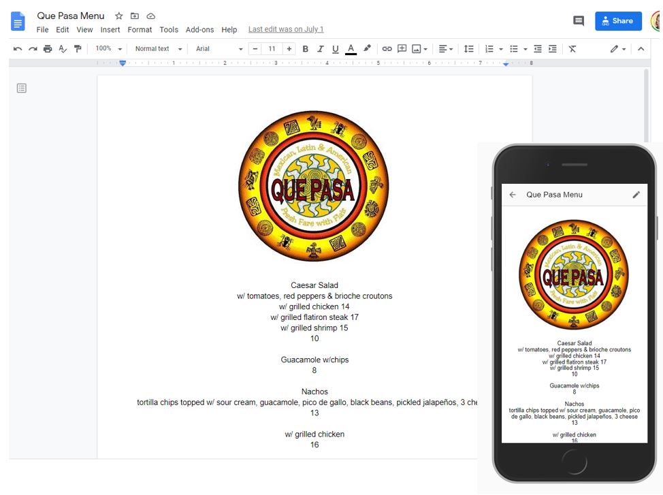This screenshot has width=663, height=495.
Task: Clear formatting with the toolbar icon
Action: 572,48
